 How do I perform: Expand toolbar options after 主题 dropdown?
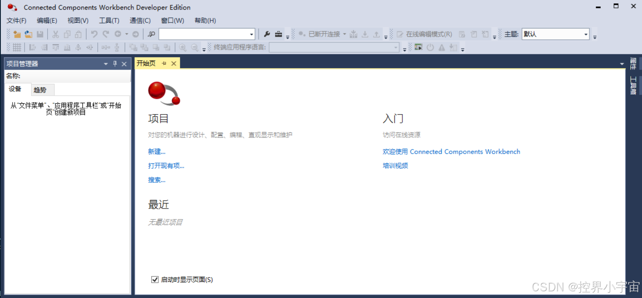[x=595, y=36]
